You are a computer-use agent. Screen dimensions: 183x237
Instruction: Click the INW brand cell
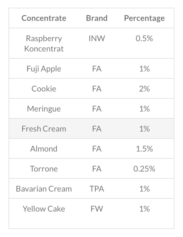pyautogui.click(x=97, y=38)
